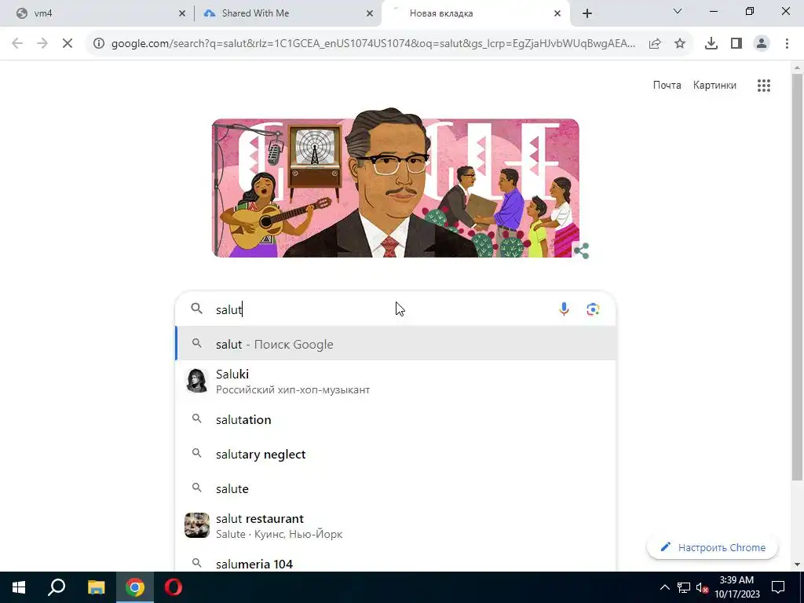Choose the salutation suggestion
804x603 pixels.
(396, 419)
